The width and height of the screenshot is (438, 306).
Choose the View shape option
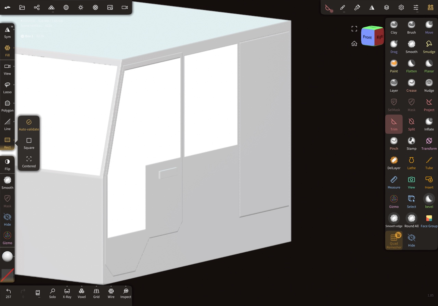tap(7, 69)
